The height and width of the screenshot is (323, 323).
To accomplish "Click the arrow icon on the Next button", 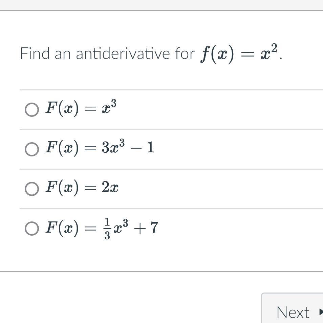I will pyautogui.click(x=320, y=311).
